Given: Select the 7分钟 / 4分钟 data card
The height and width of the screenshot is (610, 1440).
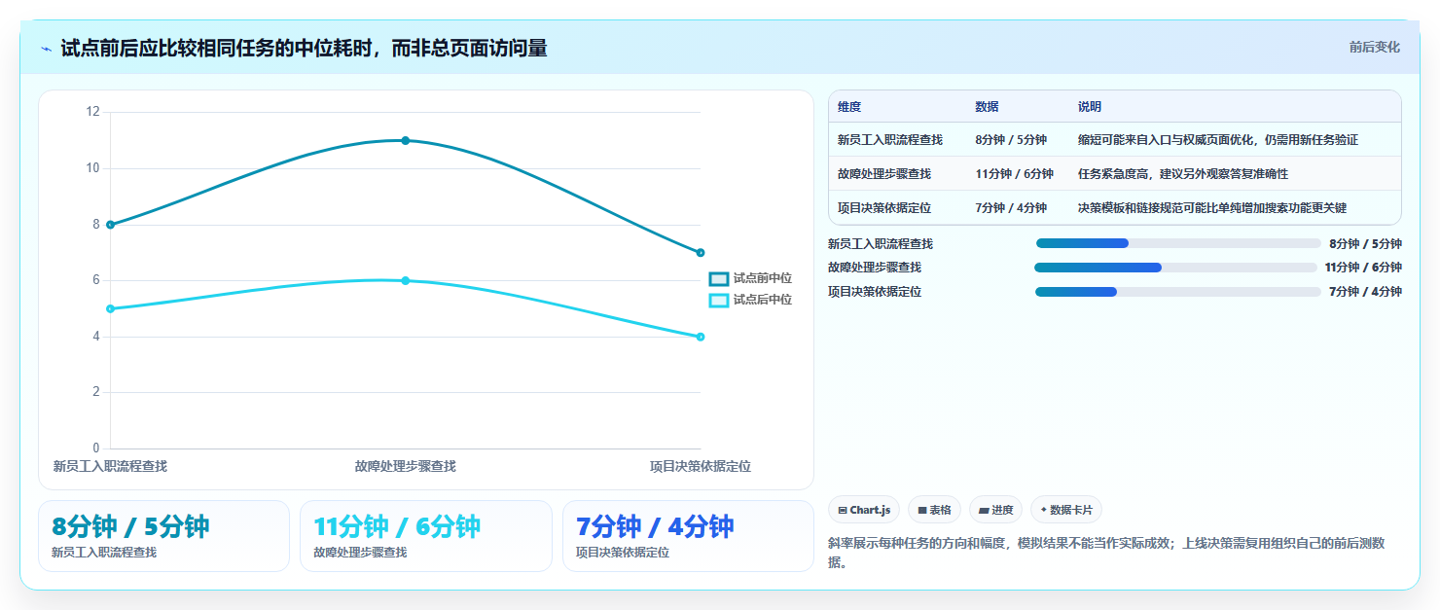Looking at the screenshot, I should [688, 536].
